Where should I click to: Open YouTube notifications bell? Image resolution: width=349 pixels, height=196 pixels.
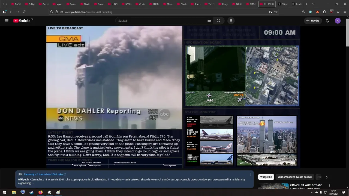coord(327,21)
